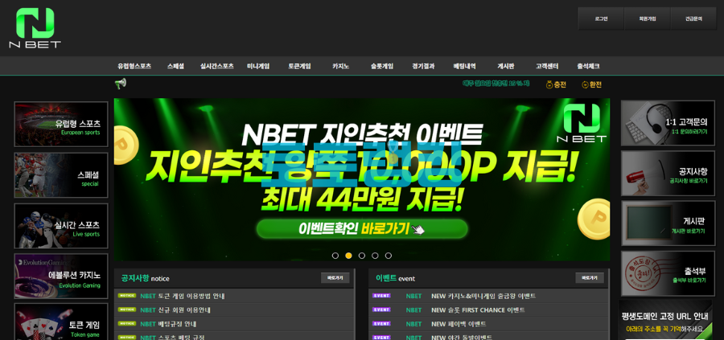
Task: Select 출석체크 in the navigation bar
Action: click(588, 66)
